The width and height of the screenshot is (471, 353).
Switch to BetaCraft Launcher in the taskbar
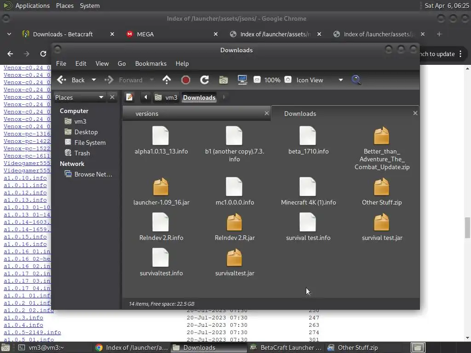coord(286,347)
